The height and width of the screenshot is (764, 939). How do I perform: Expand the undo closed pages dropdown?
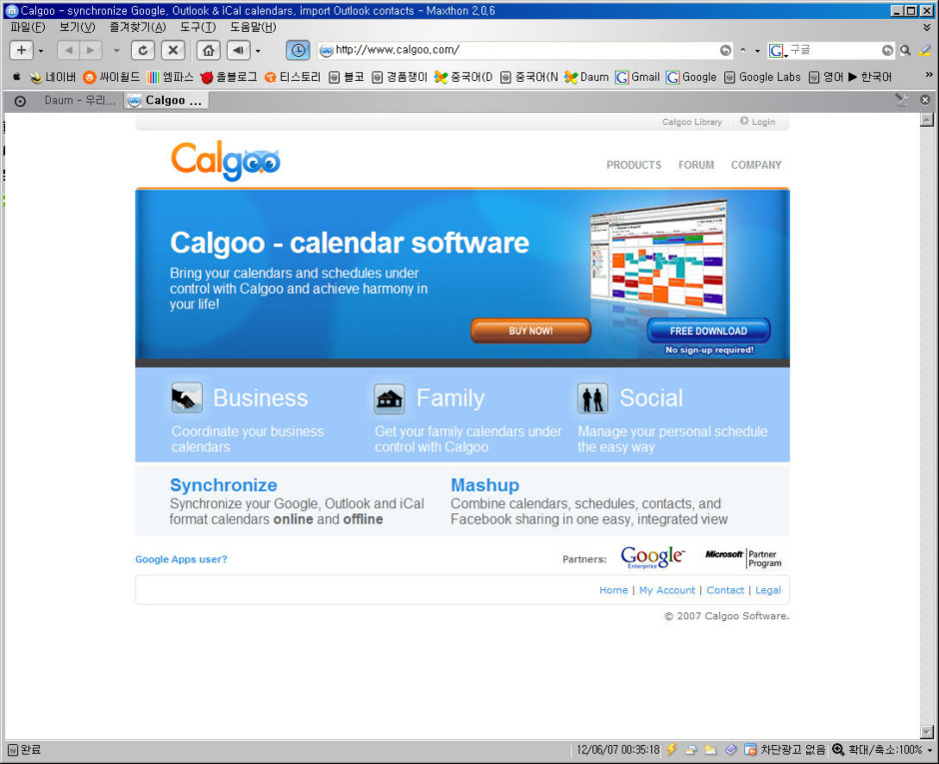[x=258, y=52]
